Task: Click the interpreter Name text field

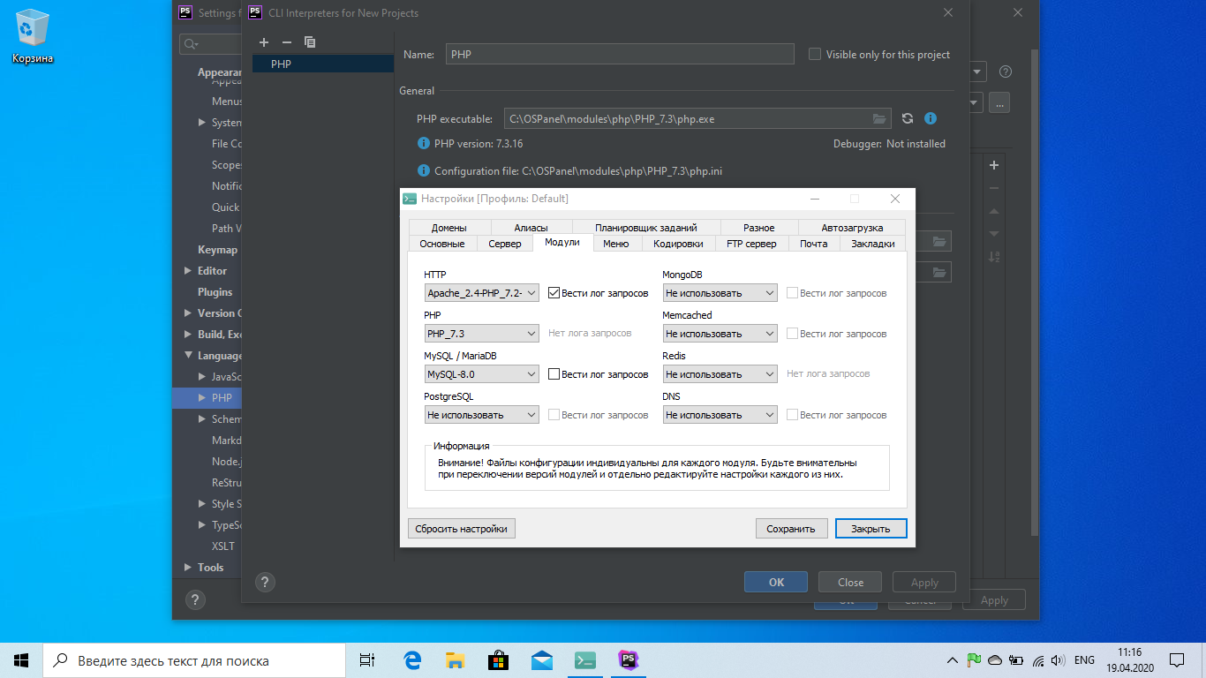Action: (x=619, y=55)
